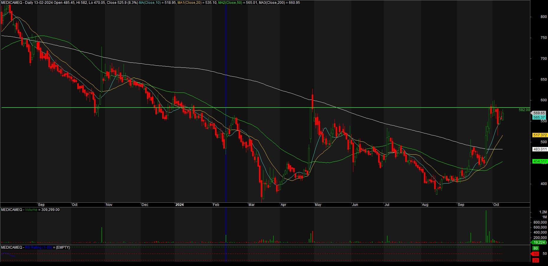Click the 400,000 volume axis label
Viewport: 548px width, 266px height.
[540, 233]
